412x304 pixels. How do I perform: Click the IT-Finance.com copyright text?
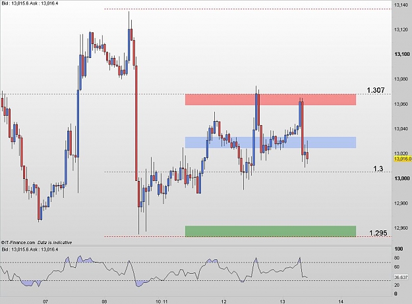[x=18, y=242]
